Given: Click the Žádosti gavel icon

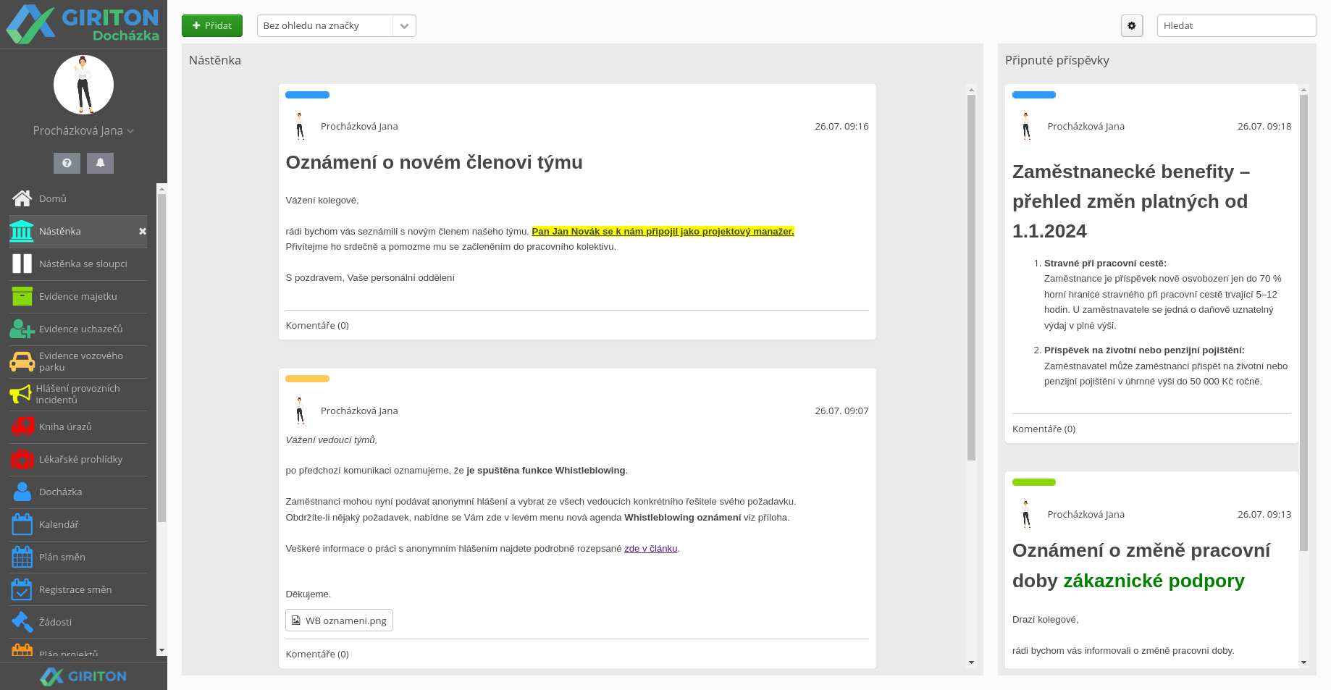Looking at the screenshot, I should pos(22,622).
